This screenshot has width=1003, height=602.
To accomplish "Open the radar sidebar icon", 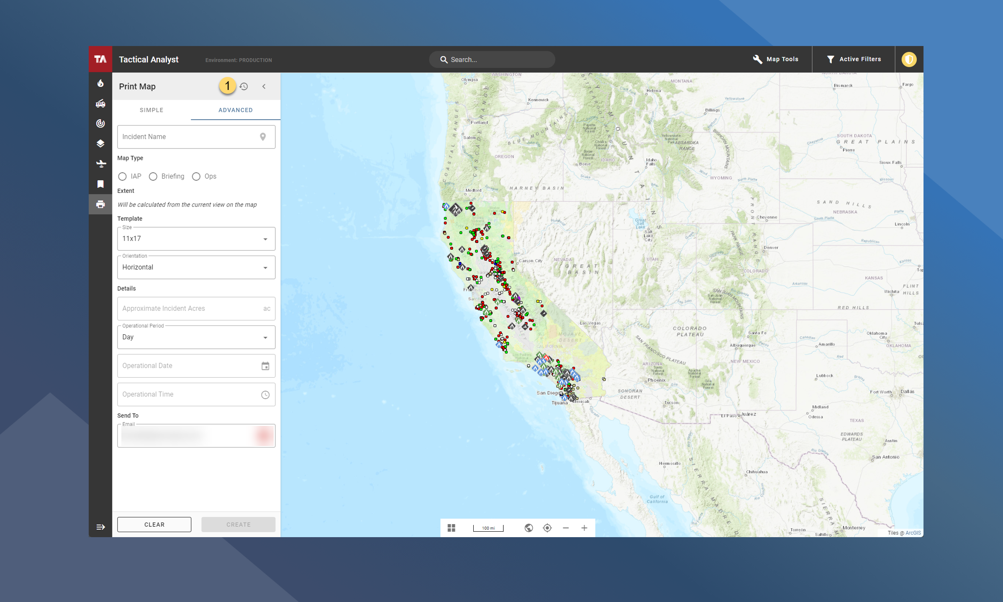I will point(100,123).
